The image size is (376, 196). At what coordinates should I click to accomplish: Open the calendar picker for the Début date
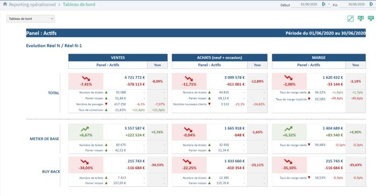[323, 4]
